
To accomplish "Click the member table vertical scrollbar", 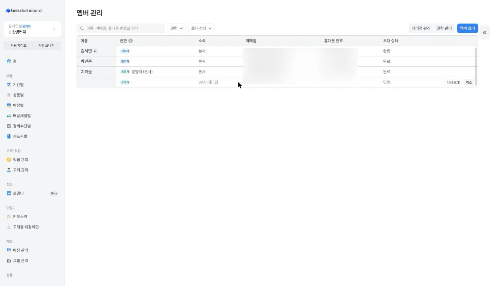I will point(476,66).
